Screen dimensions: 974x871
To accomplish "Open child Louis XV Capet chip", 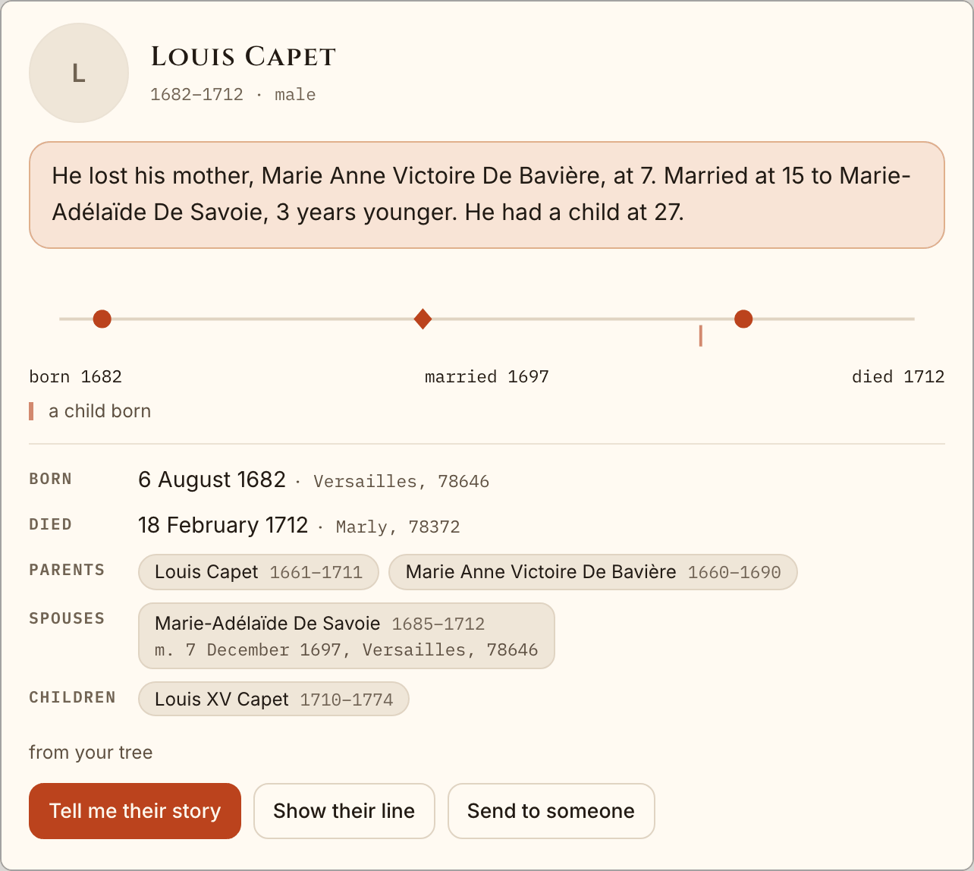I will pyautogui.click(x=274, y=699).
